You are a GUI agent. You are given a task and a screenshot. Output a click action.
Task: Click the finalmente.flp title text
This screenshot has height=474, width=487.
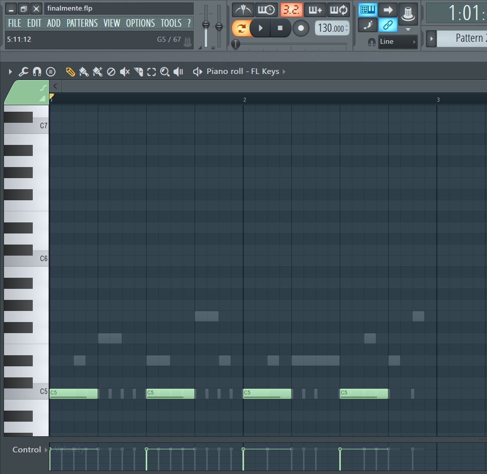click(x=70, y=9)
